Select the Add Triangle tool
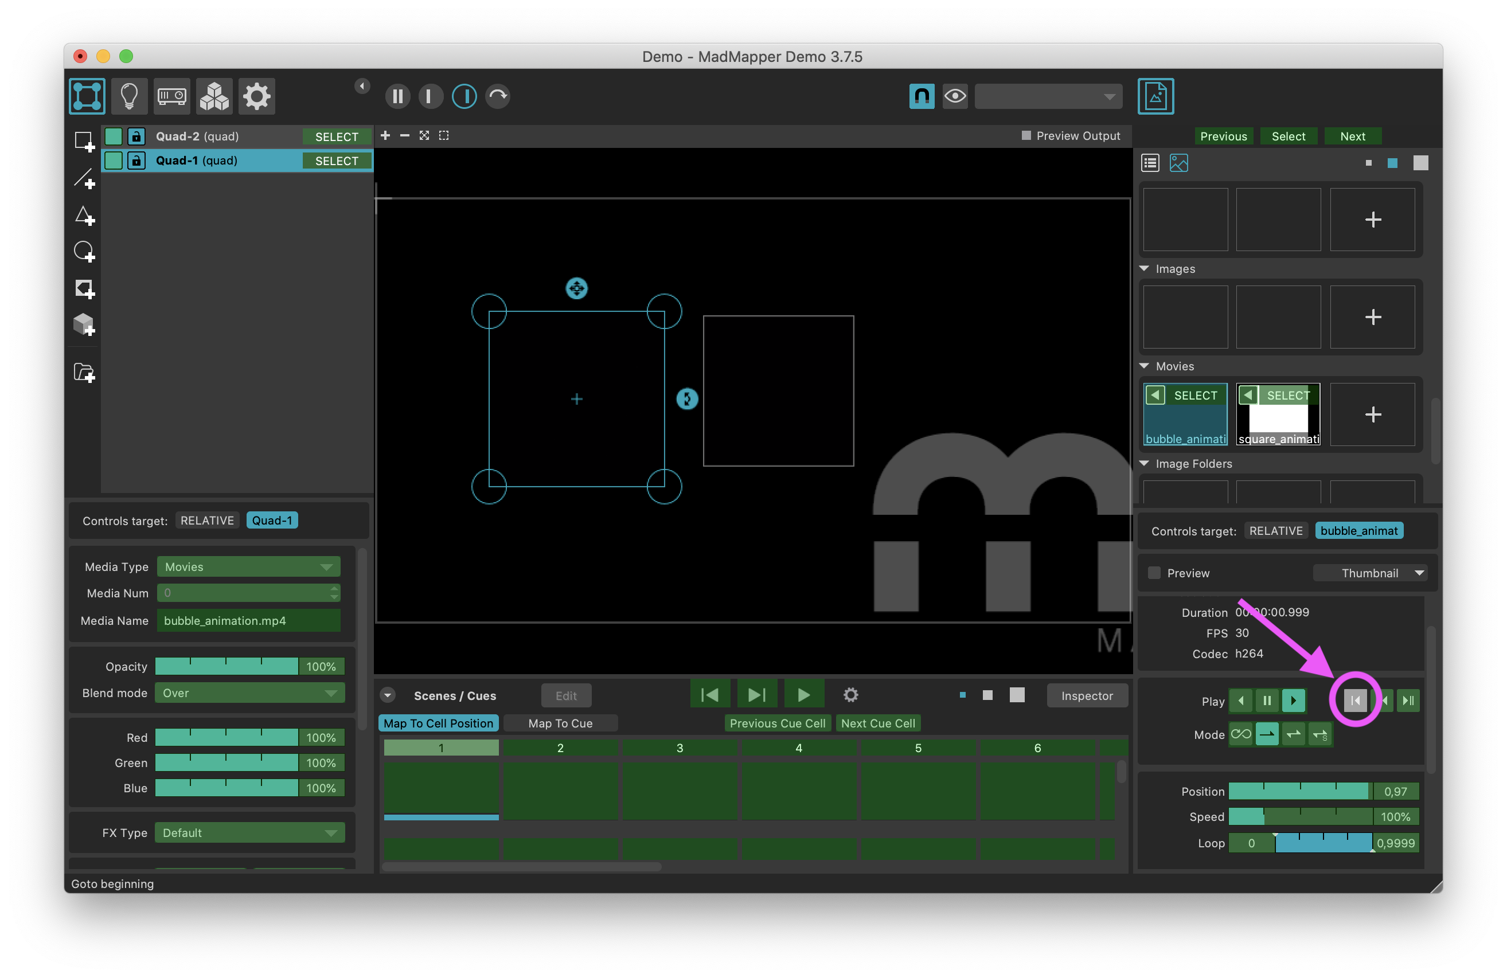1507x978 pixels. tap(84, 215)
